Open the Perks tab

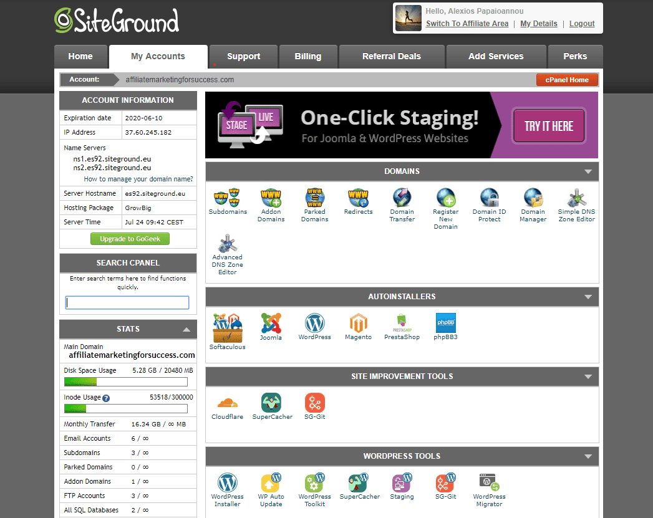(576, 57)
